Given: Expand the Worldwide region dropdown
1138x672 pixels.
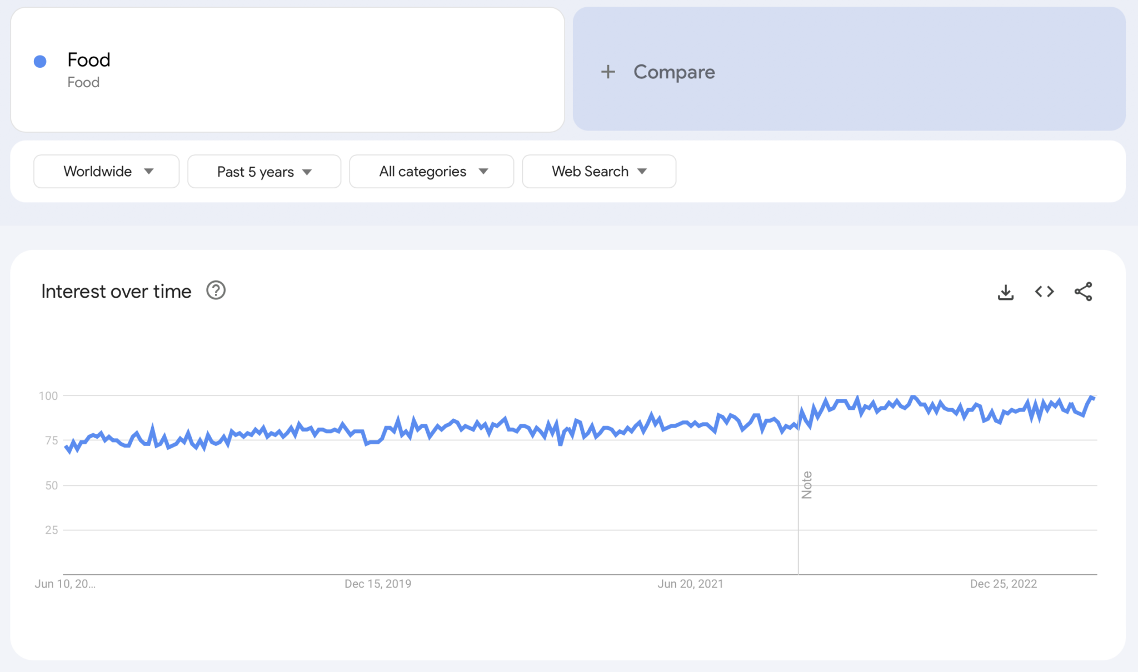Looking at the screenshot, I should point(106,172).
